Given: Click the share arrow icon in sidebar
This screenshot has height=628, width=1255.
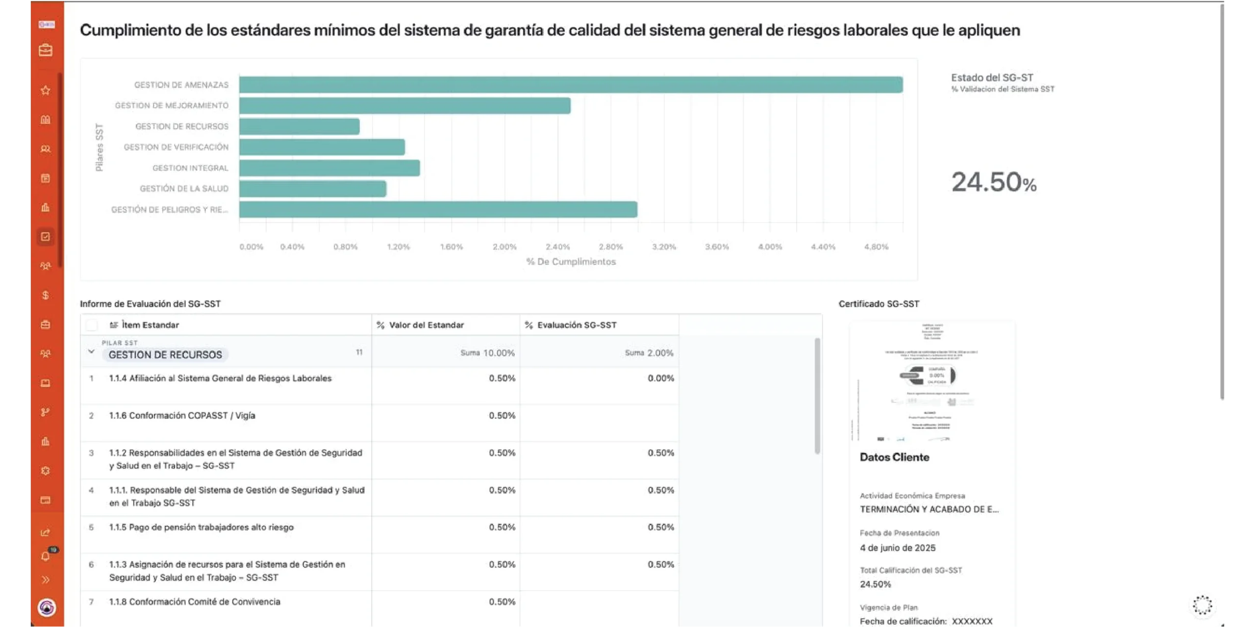Looking at the screenshot, I should [x=46, y=532].
